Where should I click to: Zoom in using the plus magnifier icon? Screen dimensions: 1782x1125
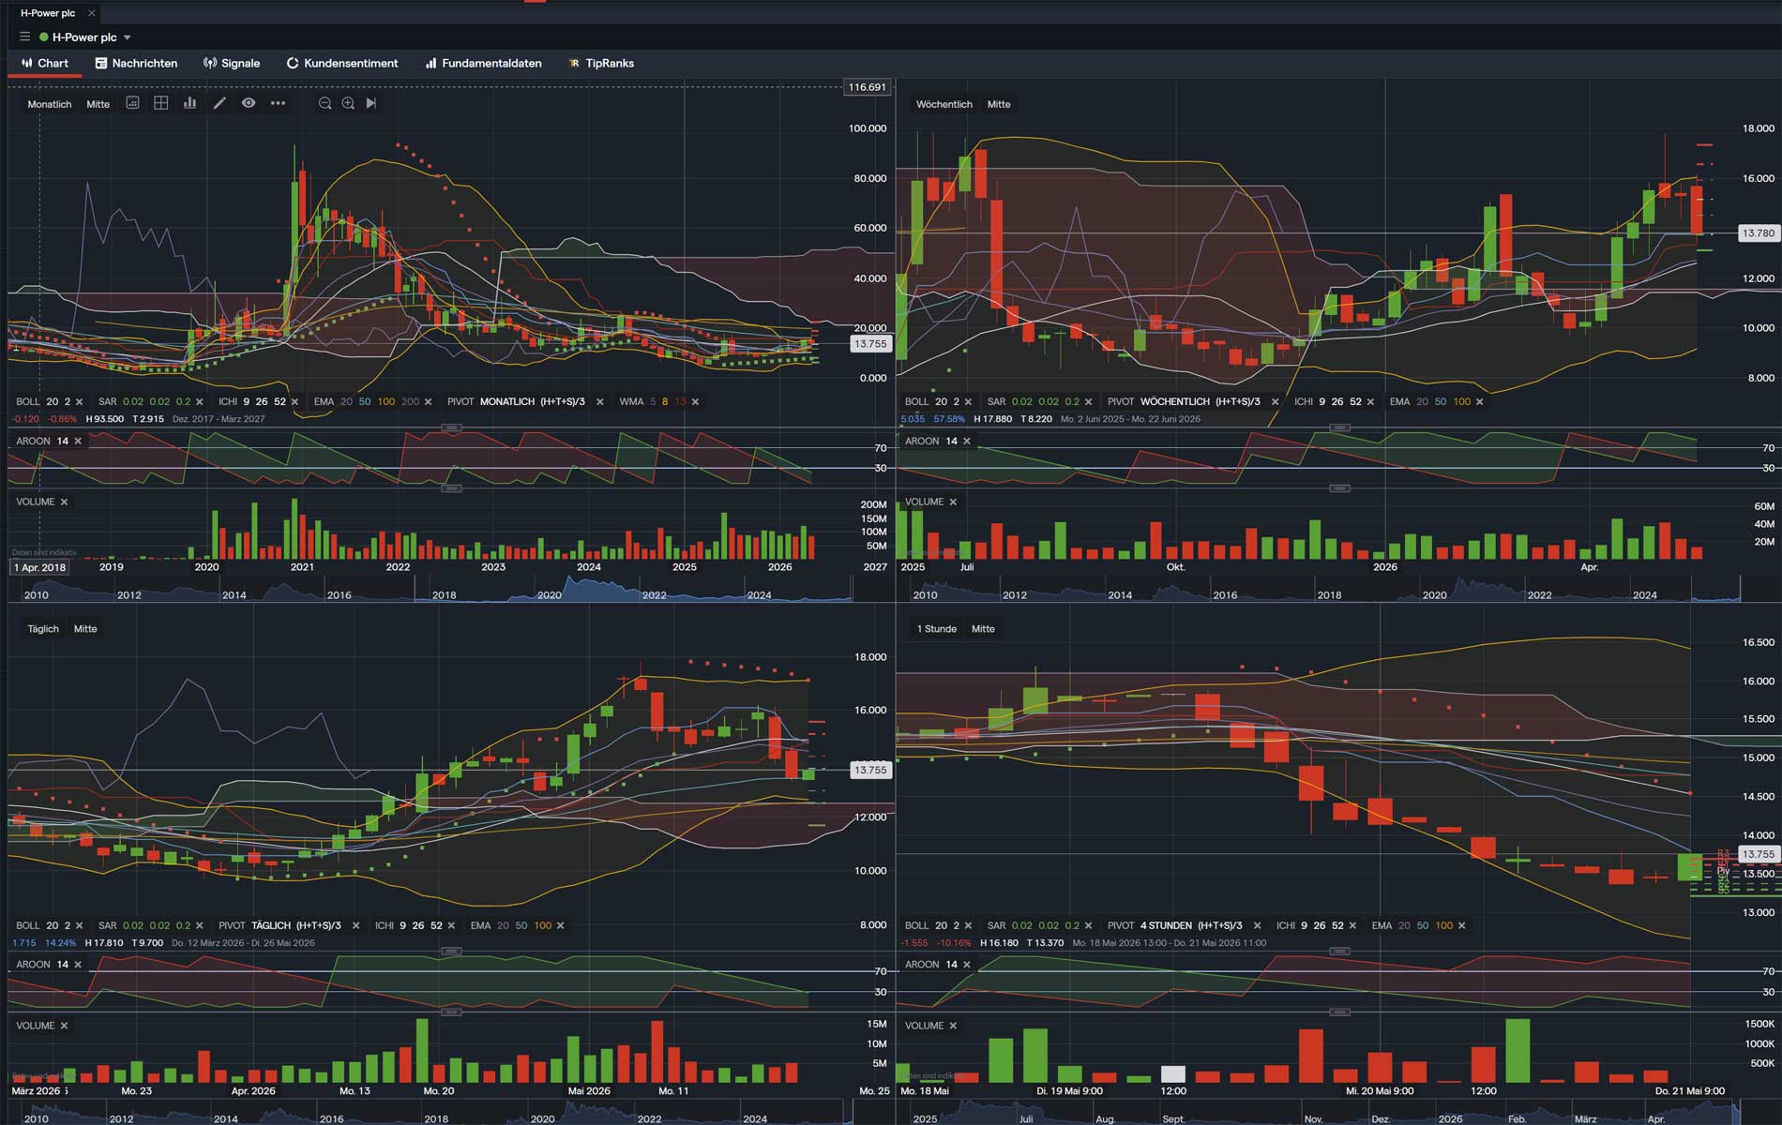pos(348,103)
